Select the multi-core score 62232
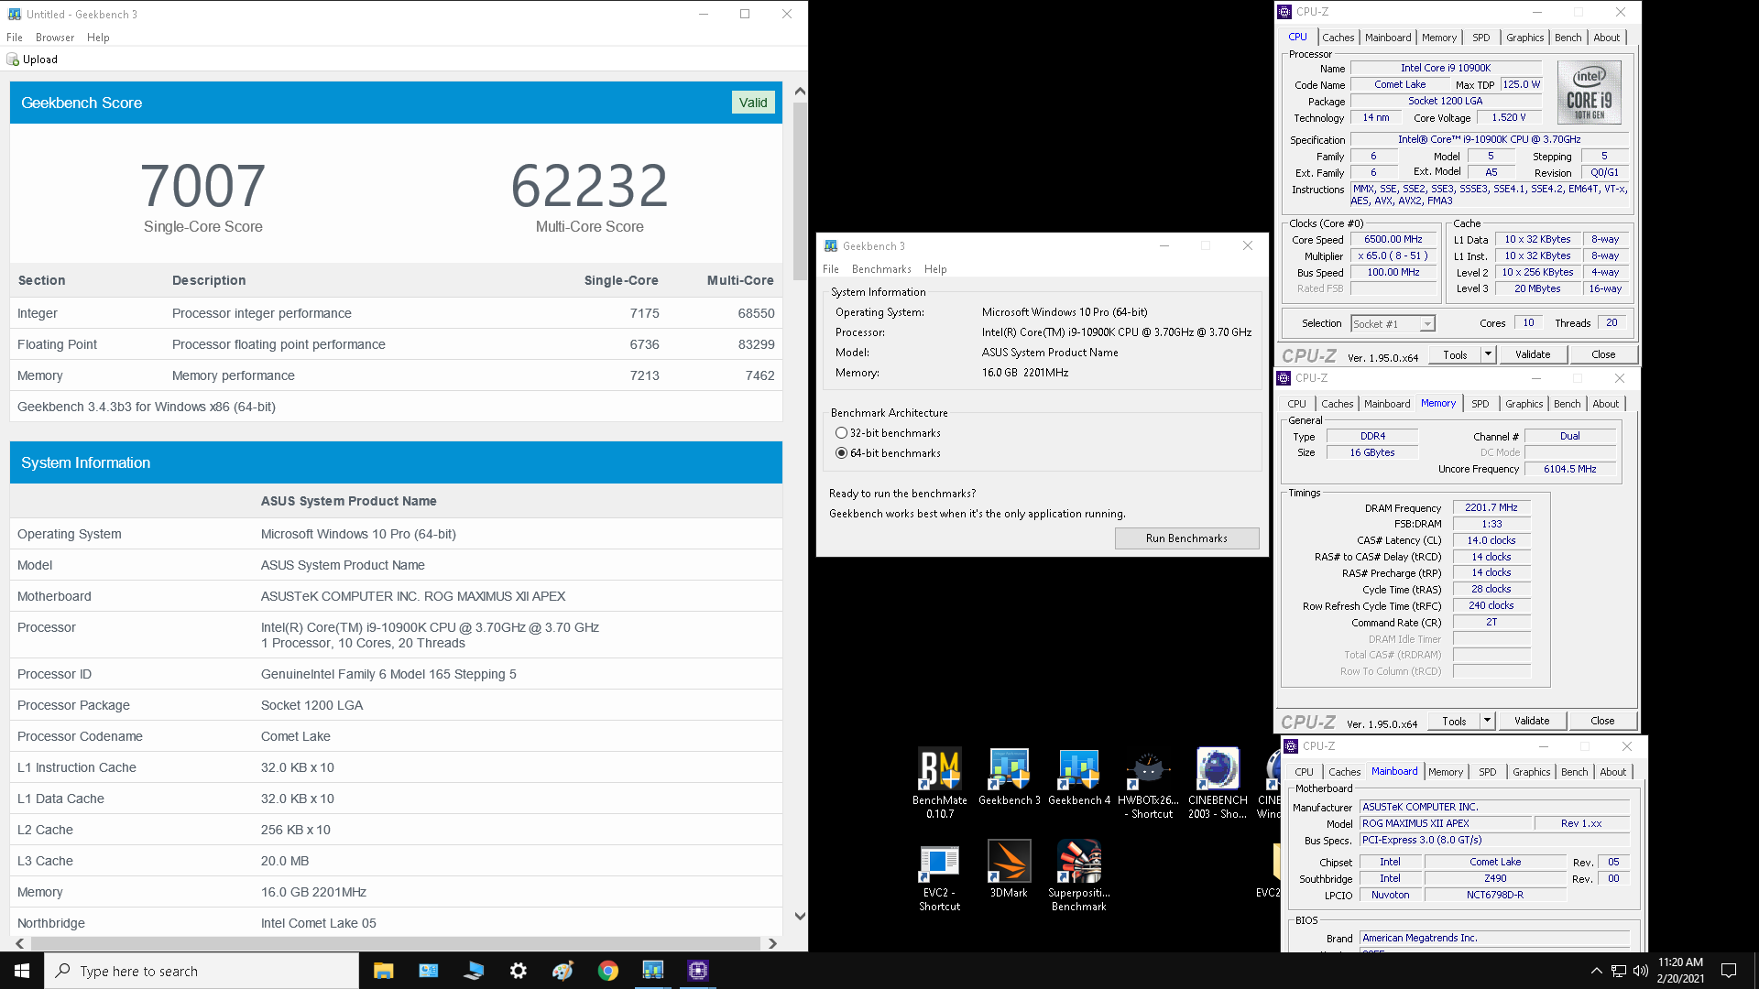1759x989 pixels. [x=589, y=186]
